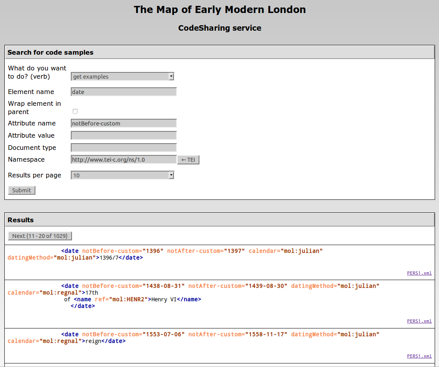Toggle the Wrap element in parent checkbox

75,111
